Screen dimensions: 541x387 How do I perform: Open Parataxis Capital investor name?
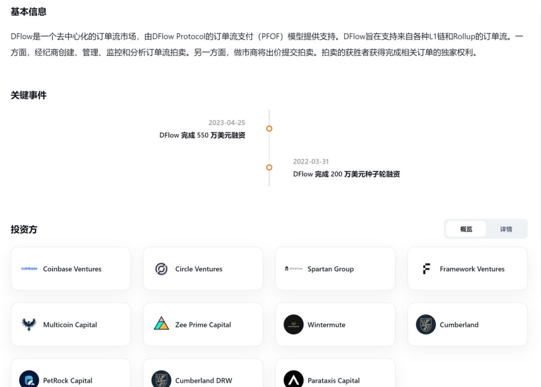coord(333,381)
